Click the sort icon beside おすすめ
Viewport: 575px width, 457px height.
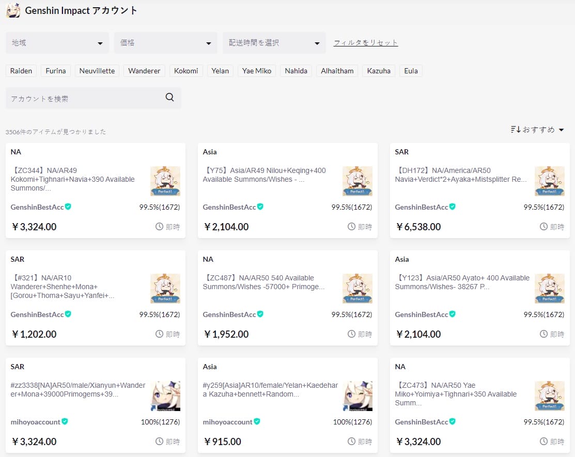tap(515, 130)
